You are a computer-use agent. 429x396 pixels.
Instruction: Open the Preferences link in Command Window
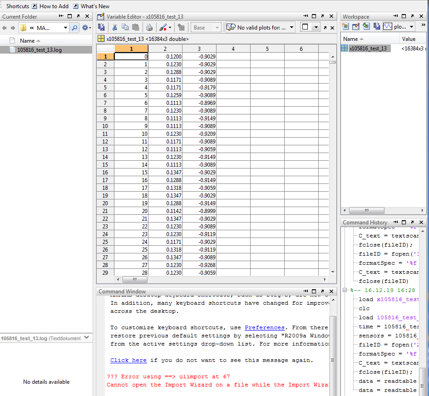coord(264,327)
